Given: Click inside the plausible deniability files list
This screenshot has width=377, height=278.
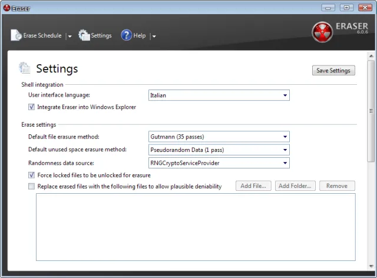Looking at the screenshot, I should [x=196, y=227].
